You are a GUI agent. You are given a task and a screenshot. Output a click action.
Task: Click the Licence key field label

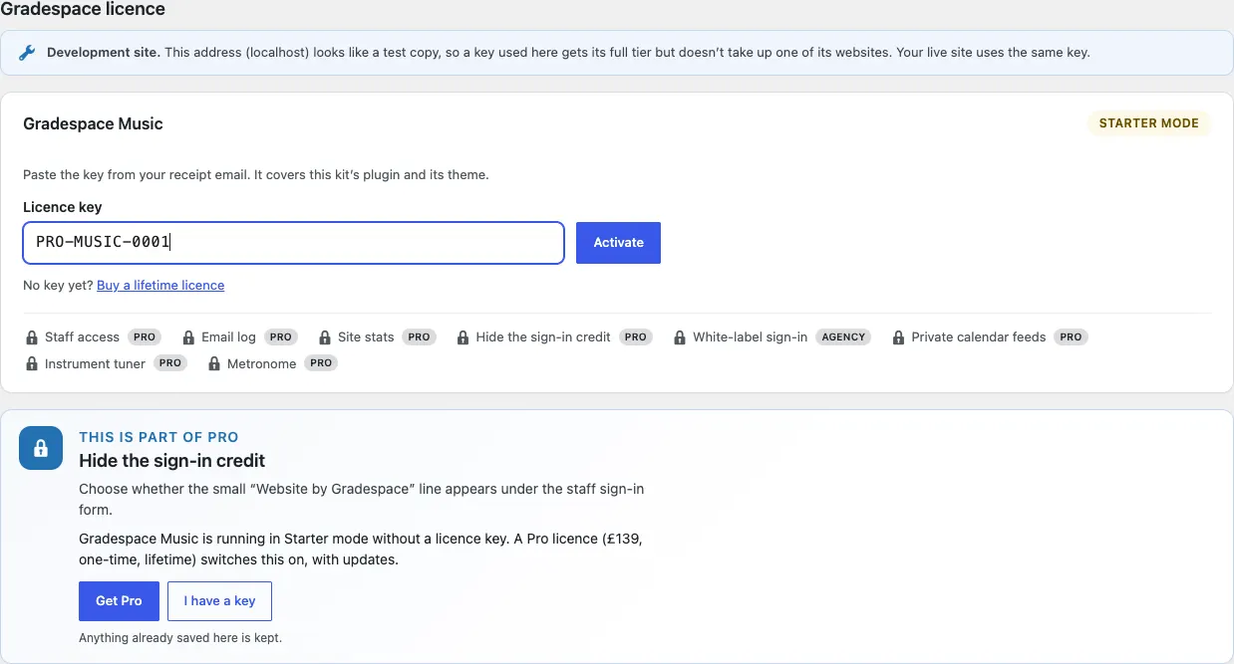(x=63, y=207)
